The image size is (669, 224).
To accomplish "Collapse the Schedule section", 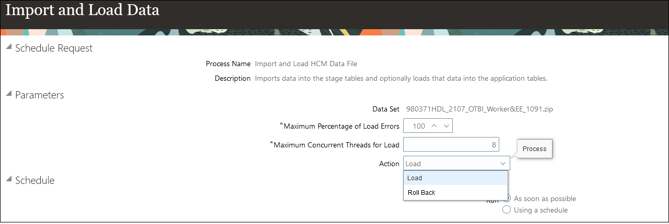I will (x=8, y=180).
